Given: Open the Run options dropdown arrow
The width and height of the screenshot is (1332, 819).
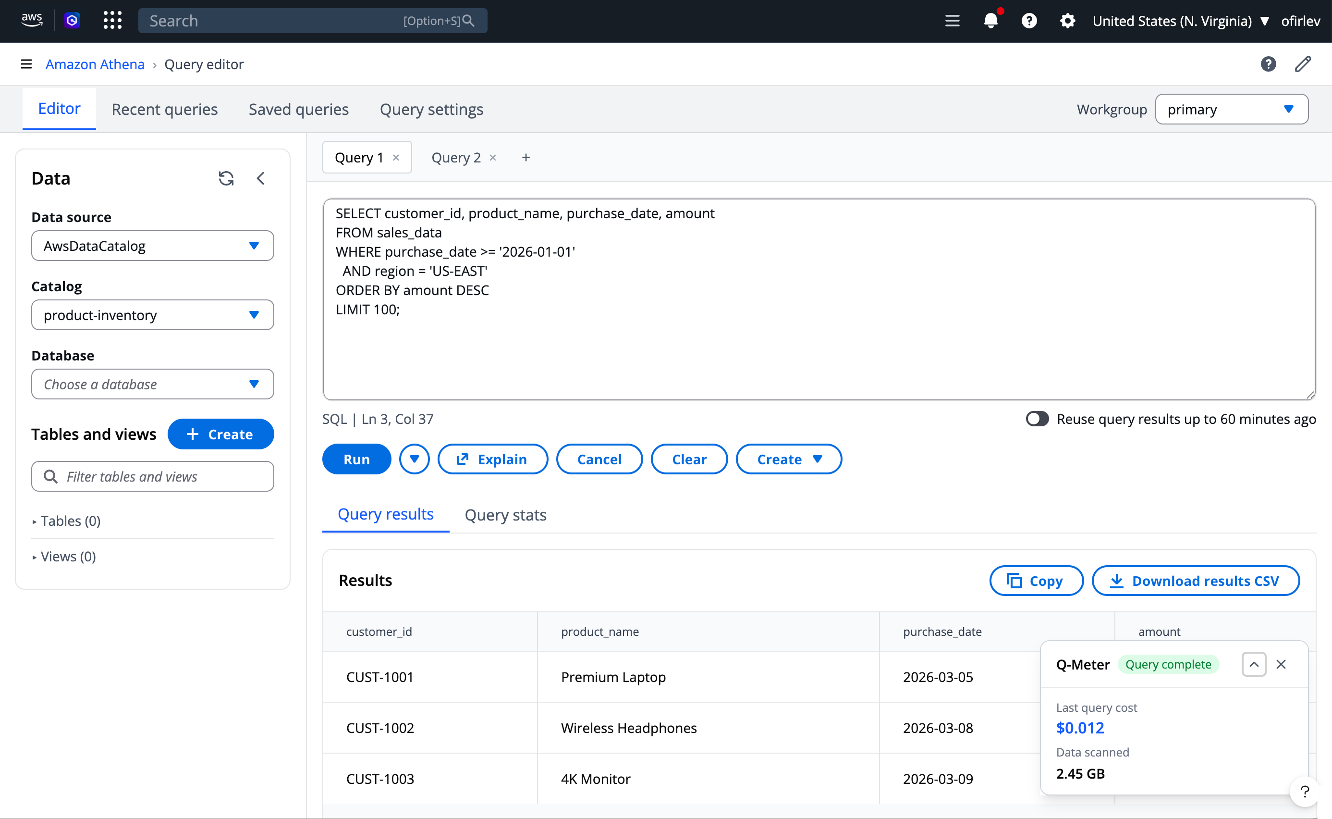Looking at the screenshot, I should coord(414,459).
